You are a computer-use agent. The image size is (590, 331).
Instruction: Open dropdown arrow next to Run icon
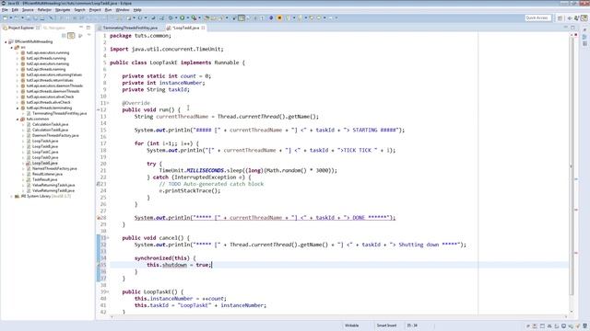(x=187, y=17)
